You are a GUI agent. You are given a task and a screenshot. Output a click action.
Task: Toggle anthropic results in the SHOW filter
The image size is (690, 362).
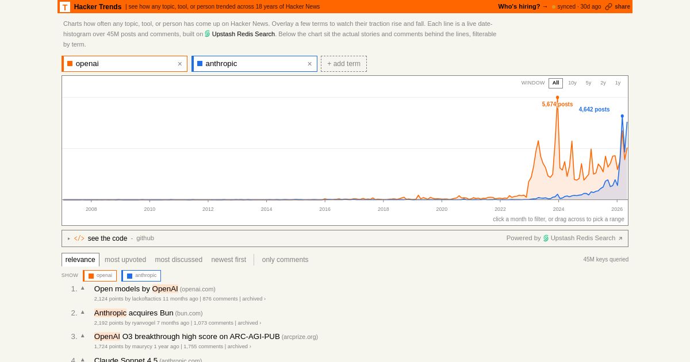tap(141, 276)
